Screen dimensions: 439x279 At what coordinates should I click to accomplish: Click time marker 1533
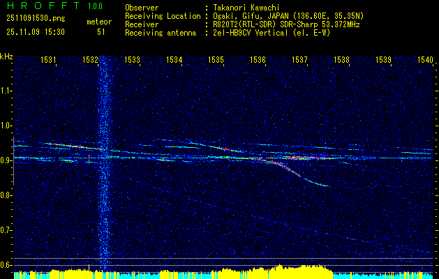132,59
